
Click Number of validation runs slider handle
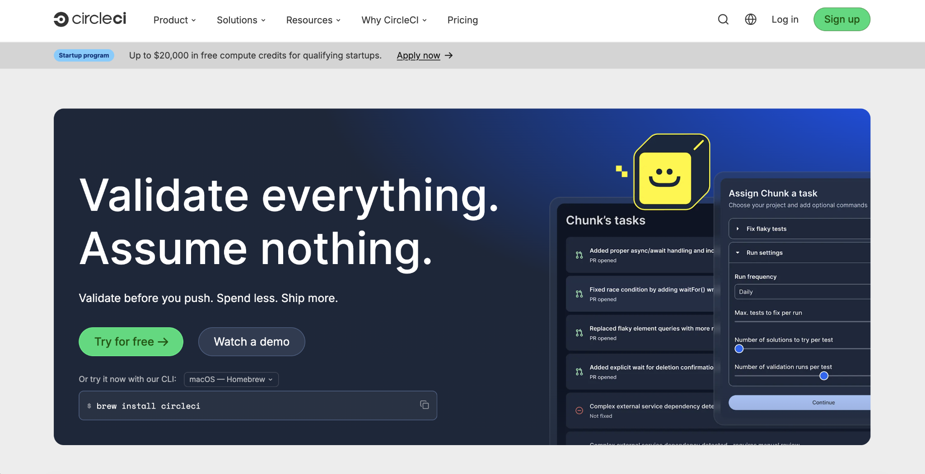[x=824, y=376]
